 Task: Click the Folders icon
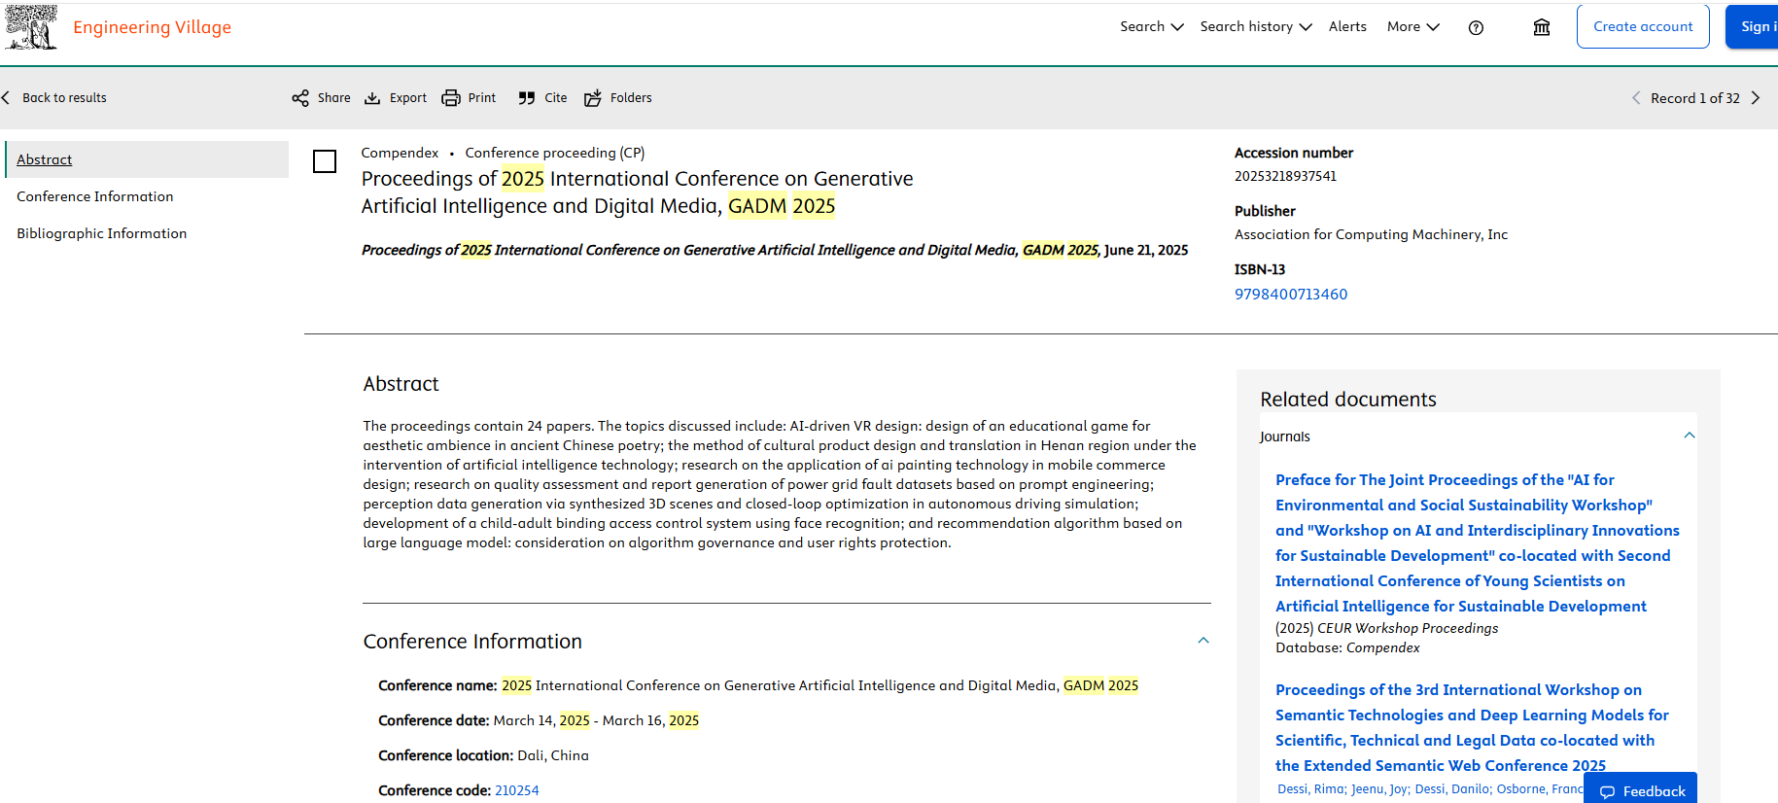pyautogui.click(x=593, y=98)
